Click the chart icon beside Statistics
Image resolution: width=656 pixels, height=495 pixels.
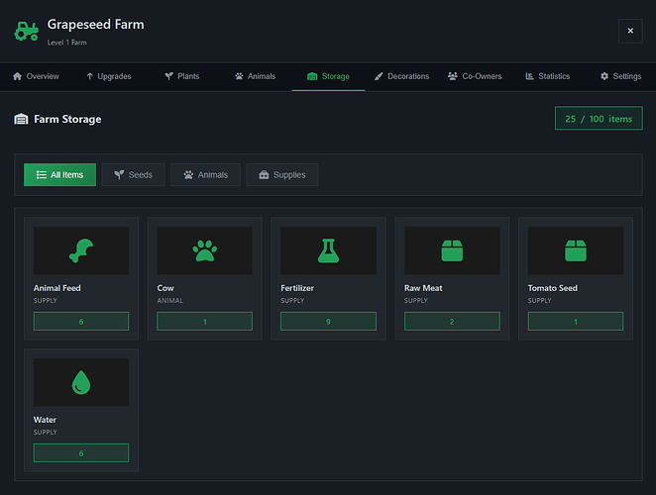pos(529,76)
